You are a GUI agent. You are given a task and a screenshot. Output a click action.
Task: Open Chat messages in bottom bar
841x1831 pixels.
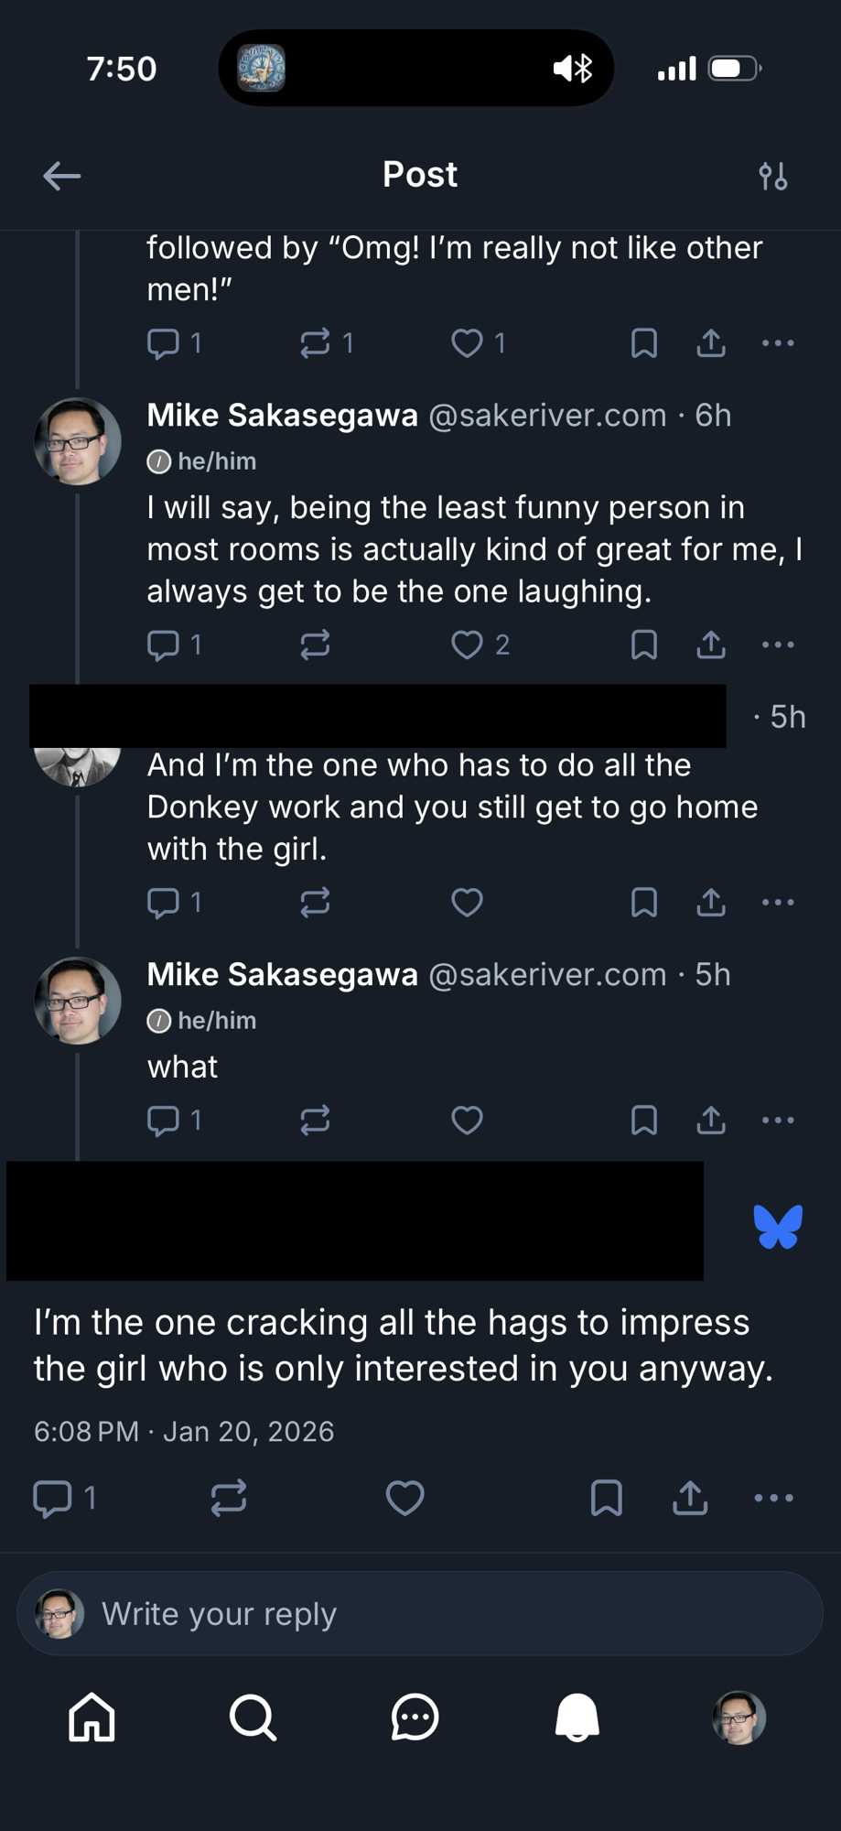click(415, 1717)
